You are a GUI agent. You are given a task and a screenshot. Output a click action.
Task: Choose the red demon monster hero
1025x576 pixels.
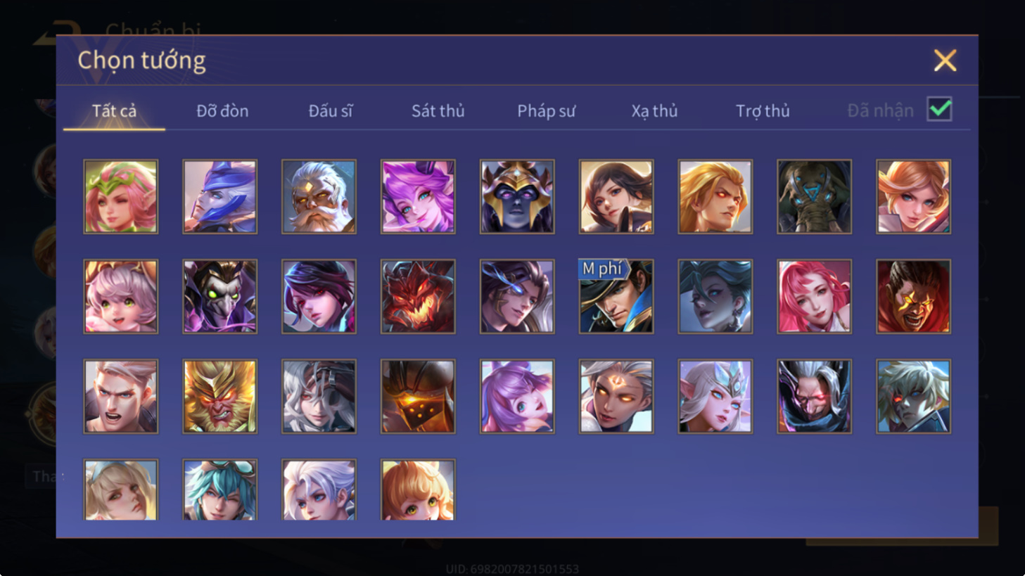click(x=418, y=296)
